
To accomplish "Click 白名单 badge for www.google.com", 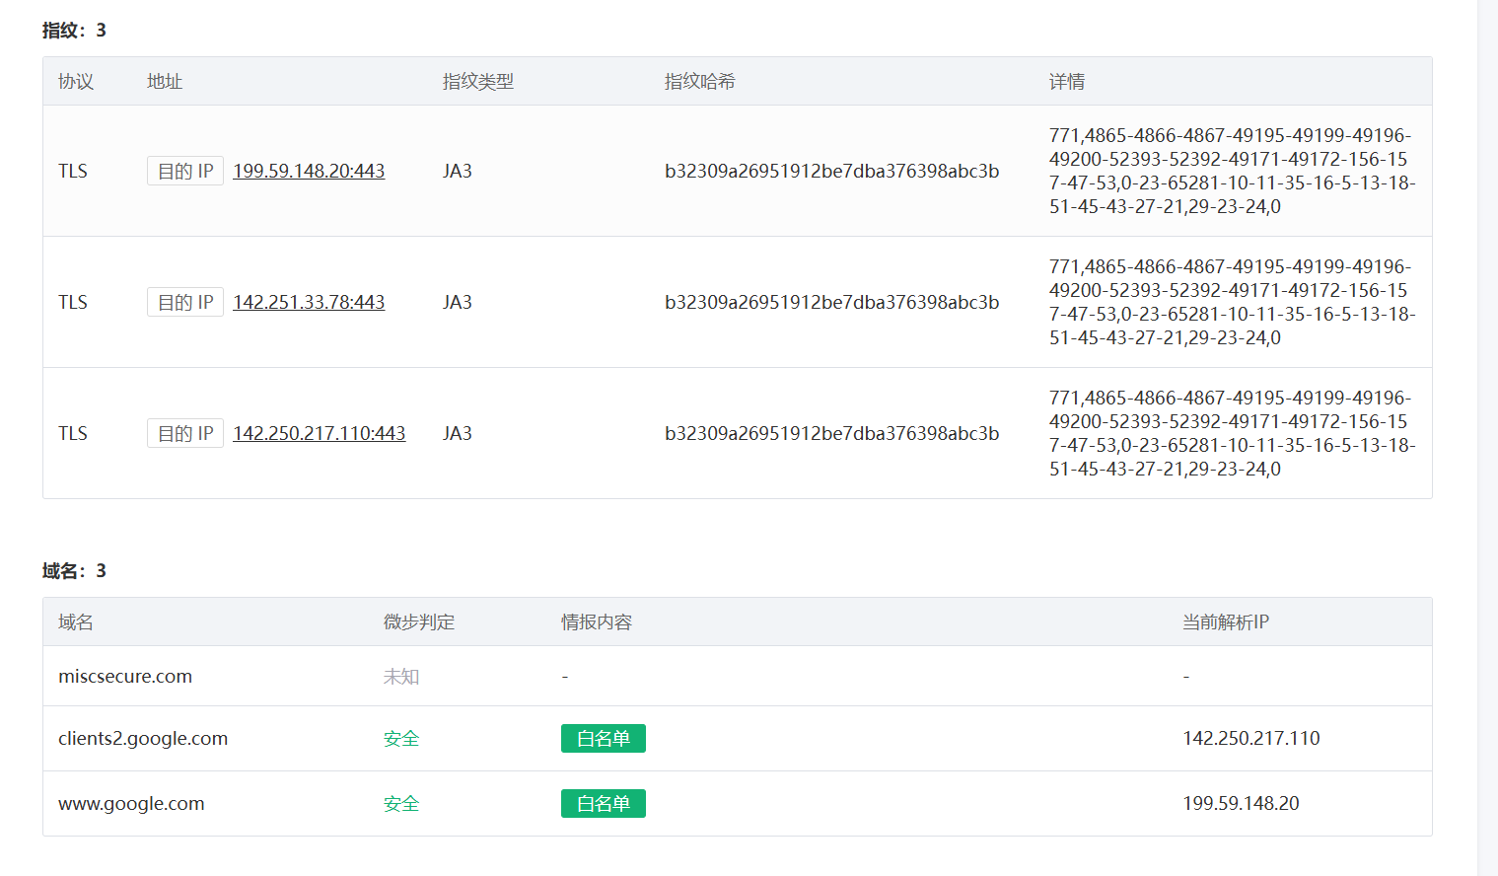I will pos(603,804).
